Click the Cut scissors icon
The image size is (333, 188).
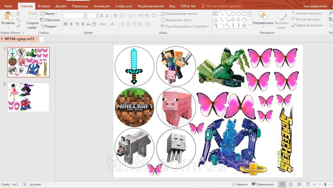pos(18,14)
